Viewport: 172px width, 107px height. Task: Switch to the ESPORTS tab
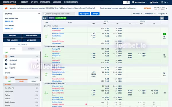coord(32,49)
